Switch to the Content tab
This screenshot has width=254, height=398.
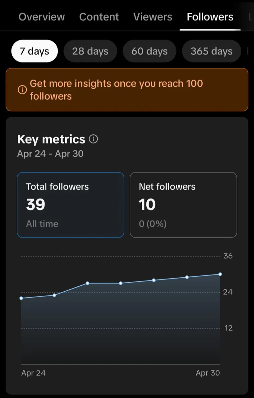[x=99, y=17]
